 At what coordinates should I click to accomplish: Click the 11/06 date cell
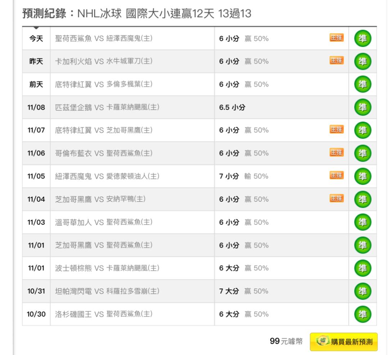coord(36,153)
